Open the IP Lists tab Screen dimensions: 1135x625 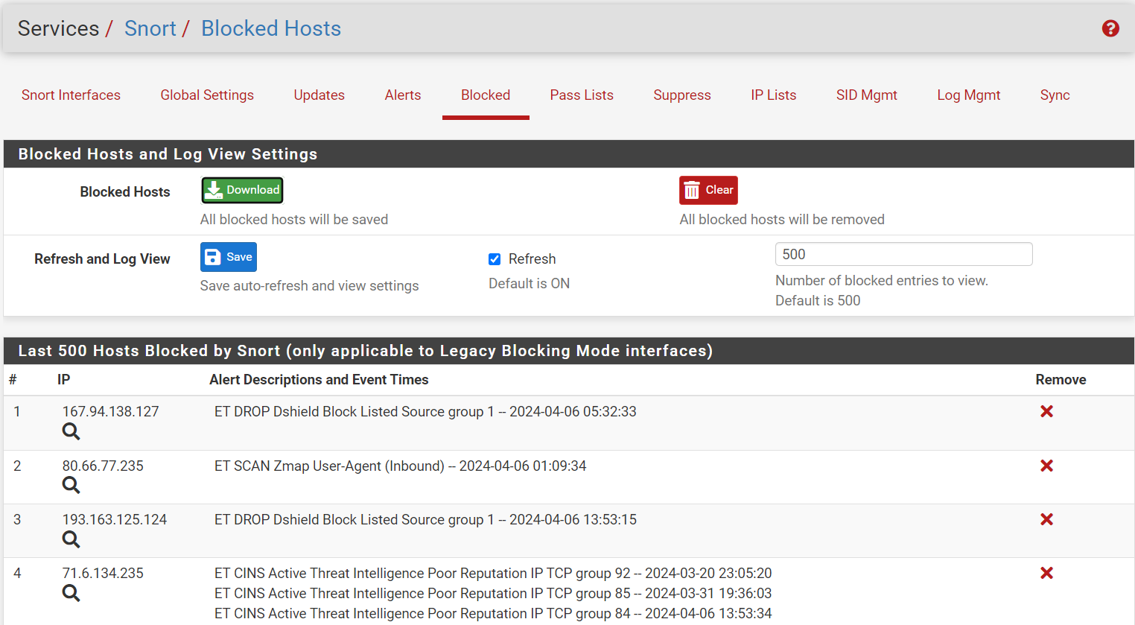(773, 95)
